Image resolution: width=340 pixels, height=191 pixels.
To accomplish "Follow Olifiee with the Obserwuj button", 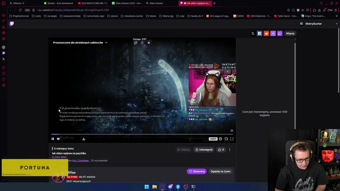I will point(197,171).
